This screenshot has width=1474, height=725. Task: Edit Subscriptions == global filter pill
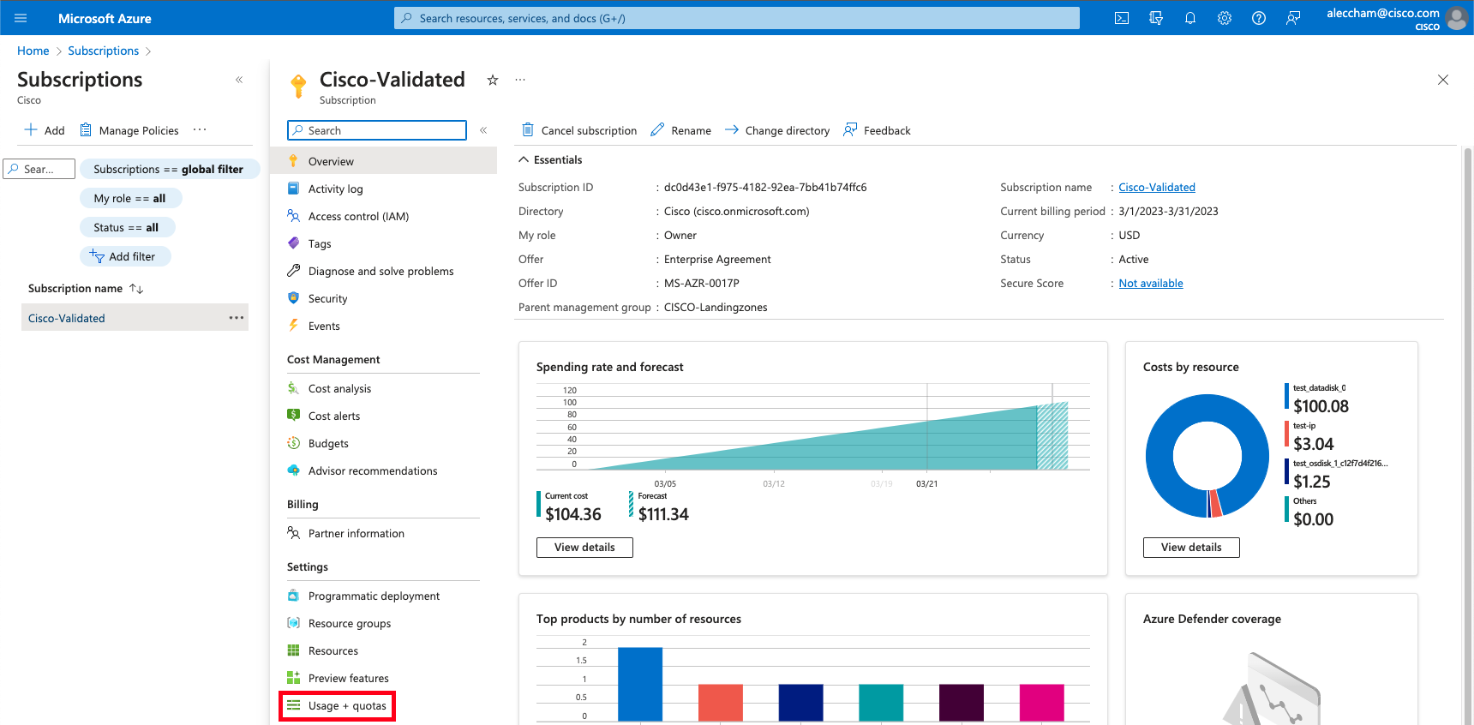pos(169,169)
